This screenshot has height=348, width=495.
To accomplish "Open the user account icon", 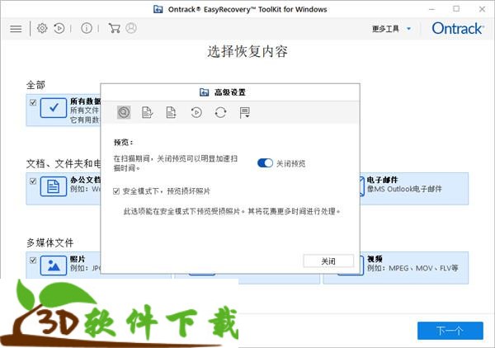I will pos(131,28).
